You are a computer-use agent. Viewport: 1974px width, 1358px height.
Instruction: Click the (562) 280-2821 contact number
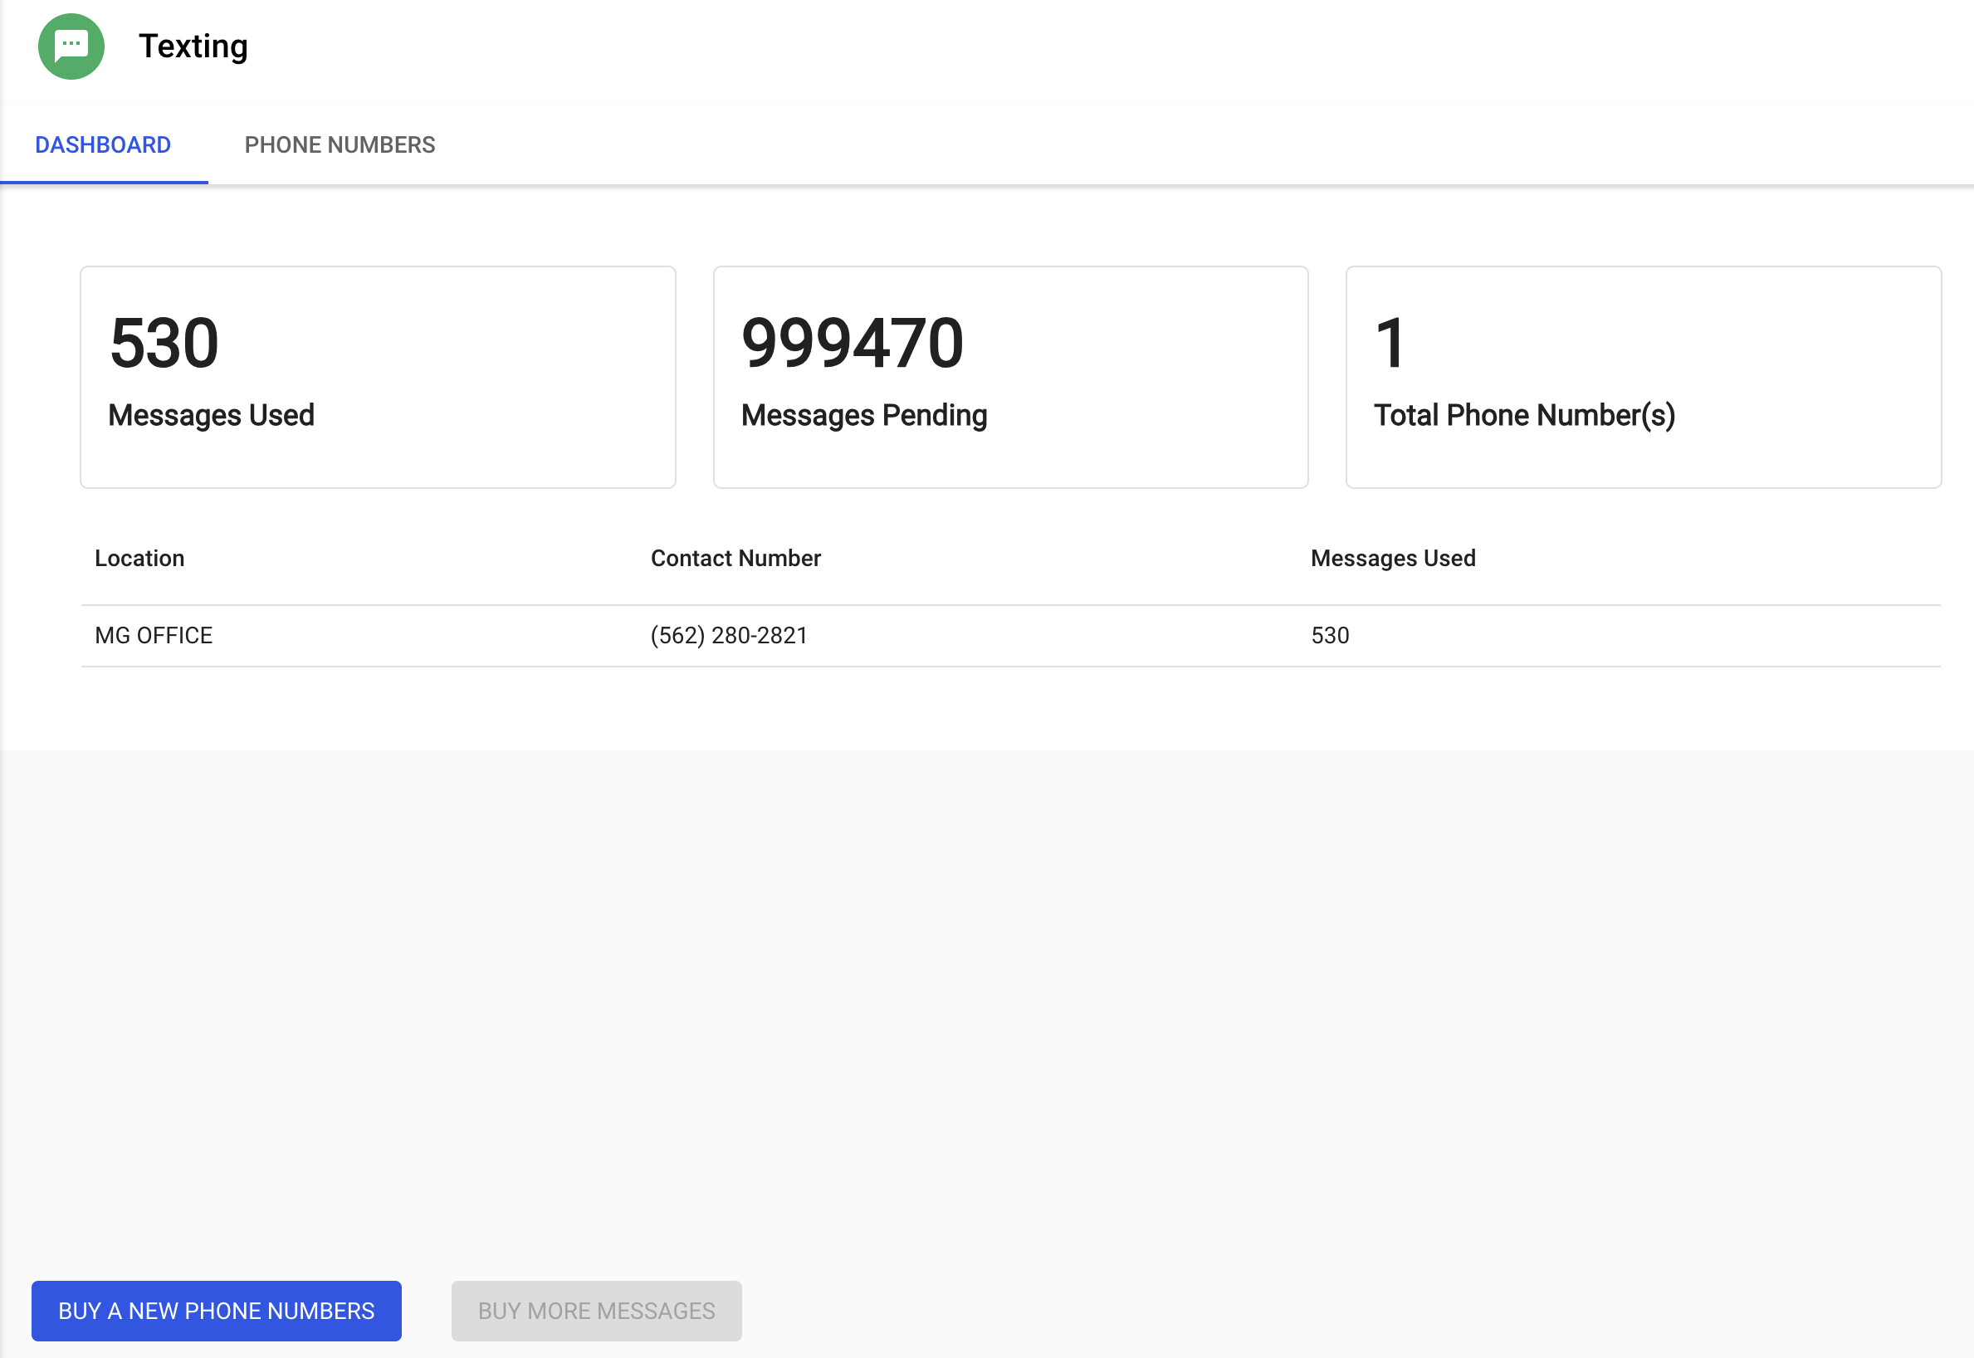728,636
